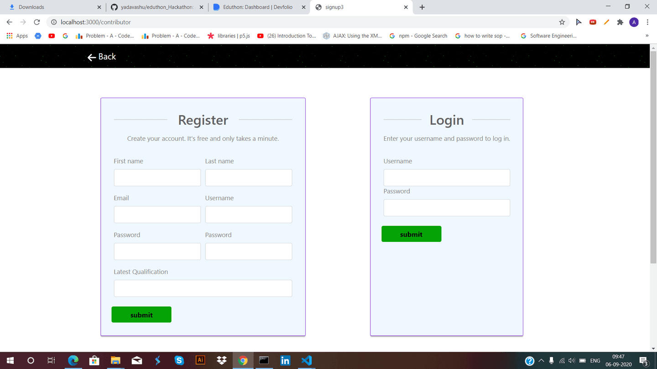Open the (26) Introduction To... YouTube bookmark

point(287,36)
